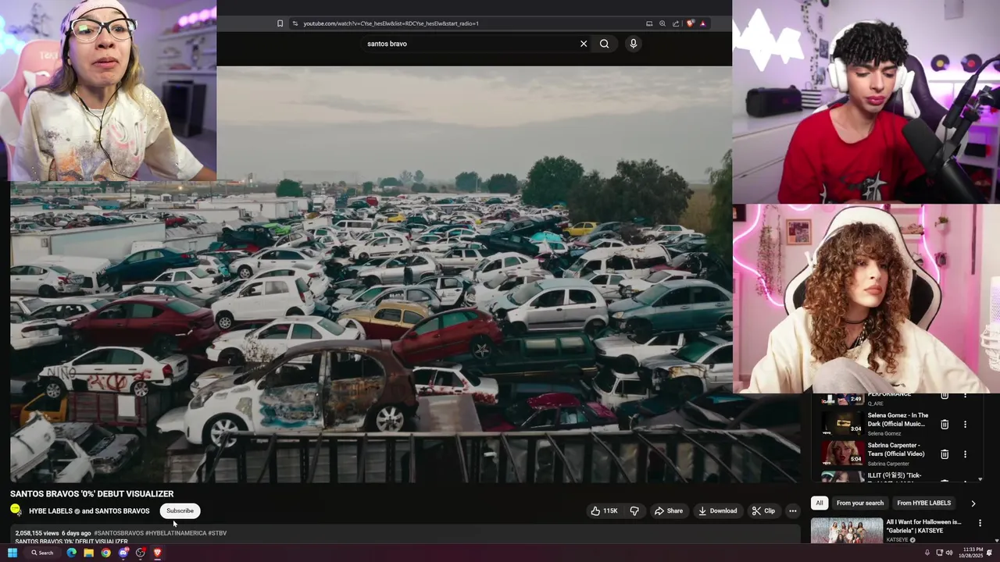Open options menu for Sabrina Carpenter 'Tears'
1000x562 pixels.
[965, 454]
